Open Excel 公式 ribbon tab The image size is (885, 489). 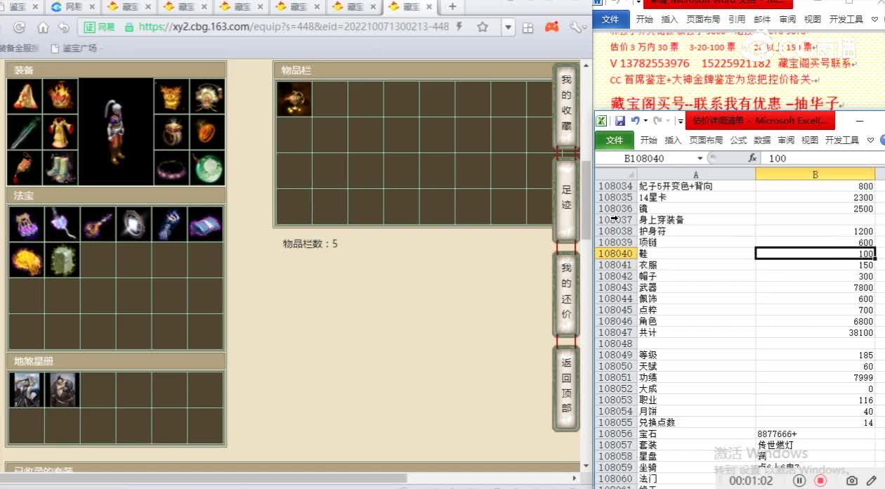pyautogui.click(x=738, y=140)
